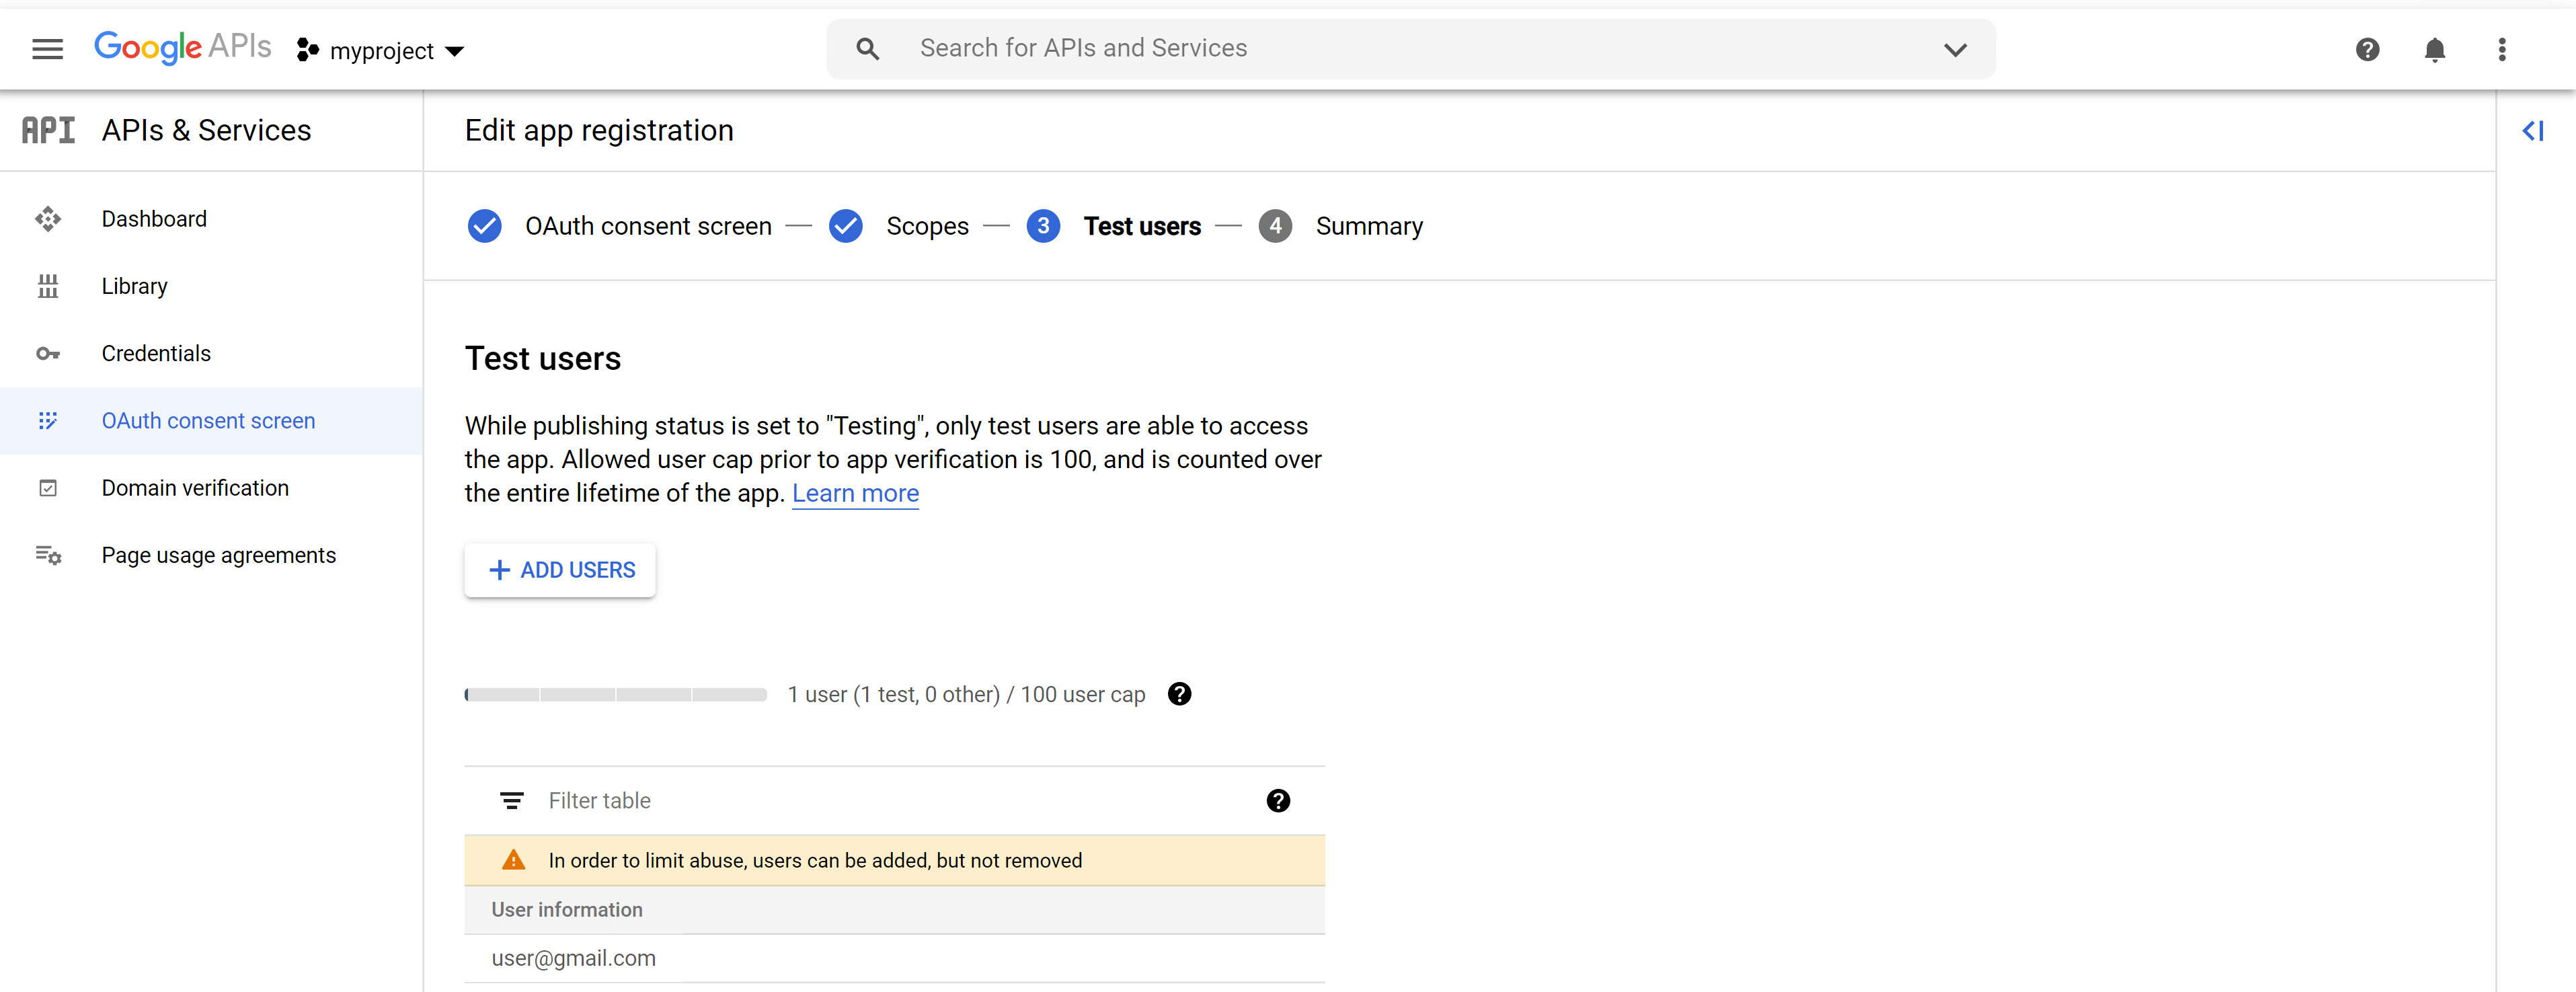
Task: Click the Library icon in sidebar
Action: pyautogui.click(x=49, y=286)
